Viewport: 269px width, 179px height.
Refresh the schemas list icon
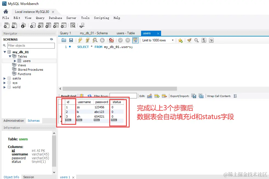(51, 39)
